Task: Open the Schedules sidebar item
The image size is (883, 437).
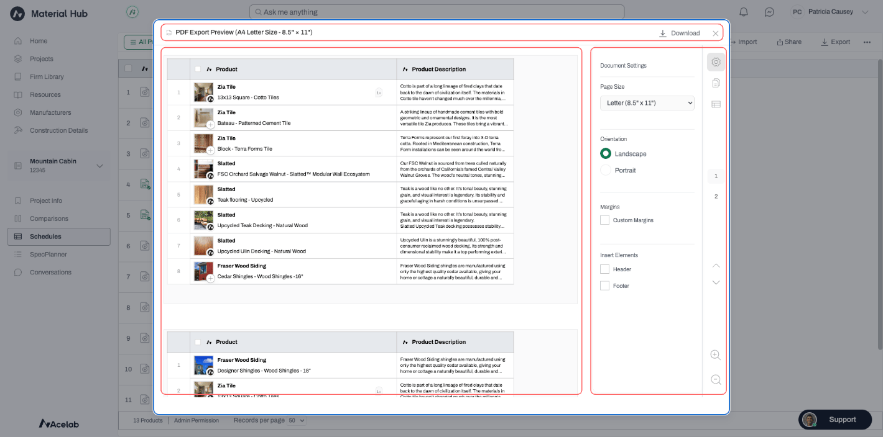Action: [x=59, y=237]
